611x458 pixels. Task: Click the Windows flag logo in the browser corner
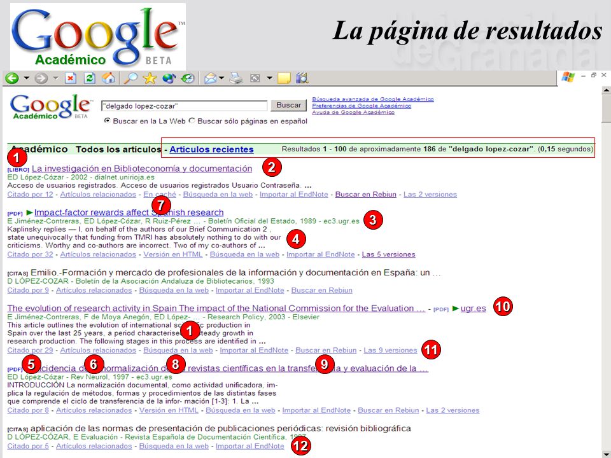tap(568, 77)
